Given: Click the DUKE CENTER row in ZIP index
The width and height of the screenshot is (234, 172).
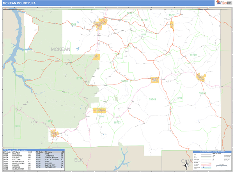Looking at the screenshot, I should click(x=17, y=163).
